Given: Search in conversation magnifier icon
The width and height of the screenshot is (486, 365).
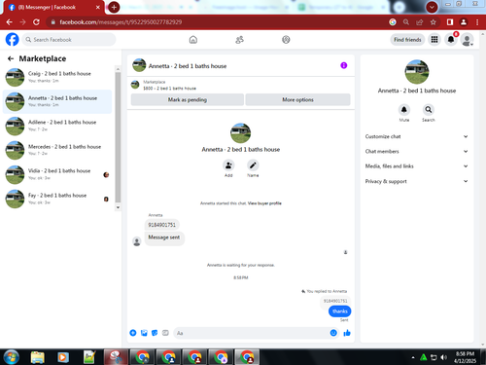Looking at the screenshot, I should point(429,110).
